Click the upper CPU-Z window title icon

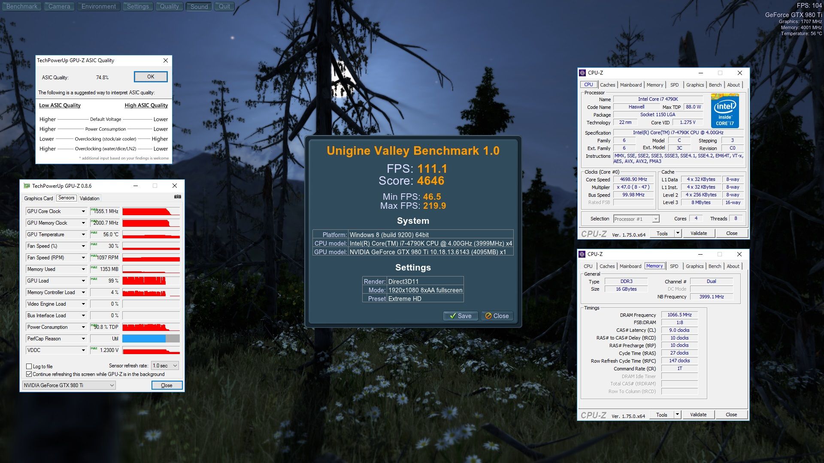click(x=582, y=73)
